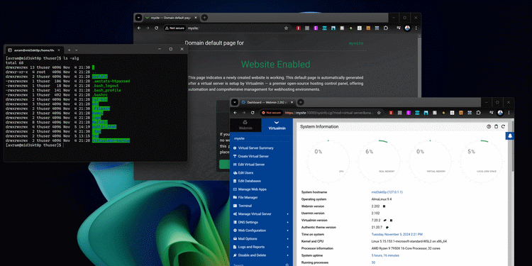Click the Time on system link
The width and height of the screenshot is (532, 266).
(397, 235)
